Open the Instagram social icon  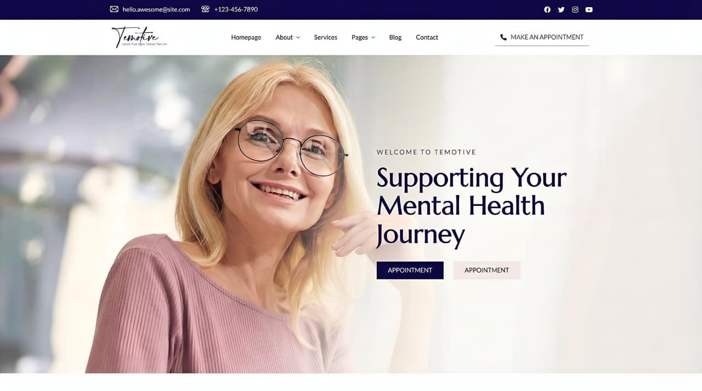[x=575, y=9]
